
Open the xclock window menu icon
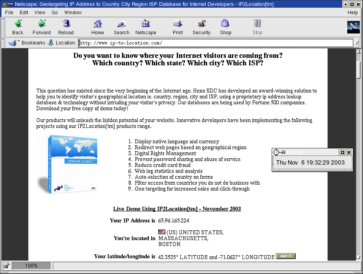[x=276, y=152]
